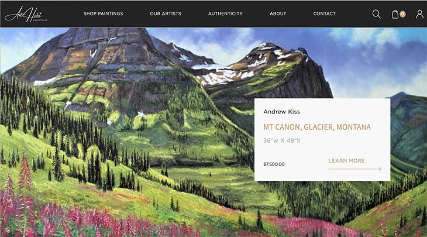Click the cart item count badge
The height and width of the screenshot is (237, 427).
pos(402,14)
